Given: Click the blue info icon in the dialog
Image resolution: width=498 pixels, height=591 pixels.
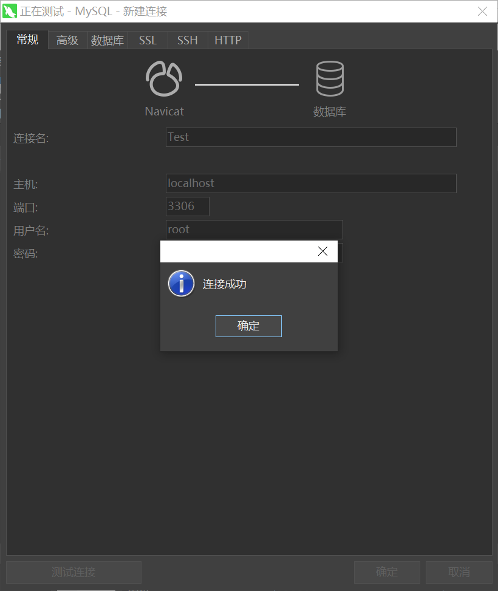Looking at the screenshot, I should (x=180, y=283).
